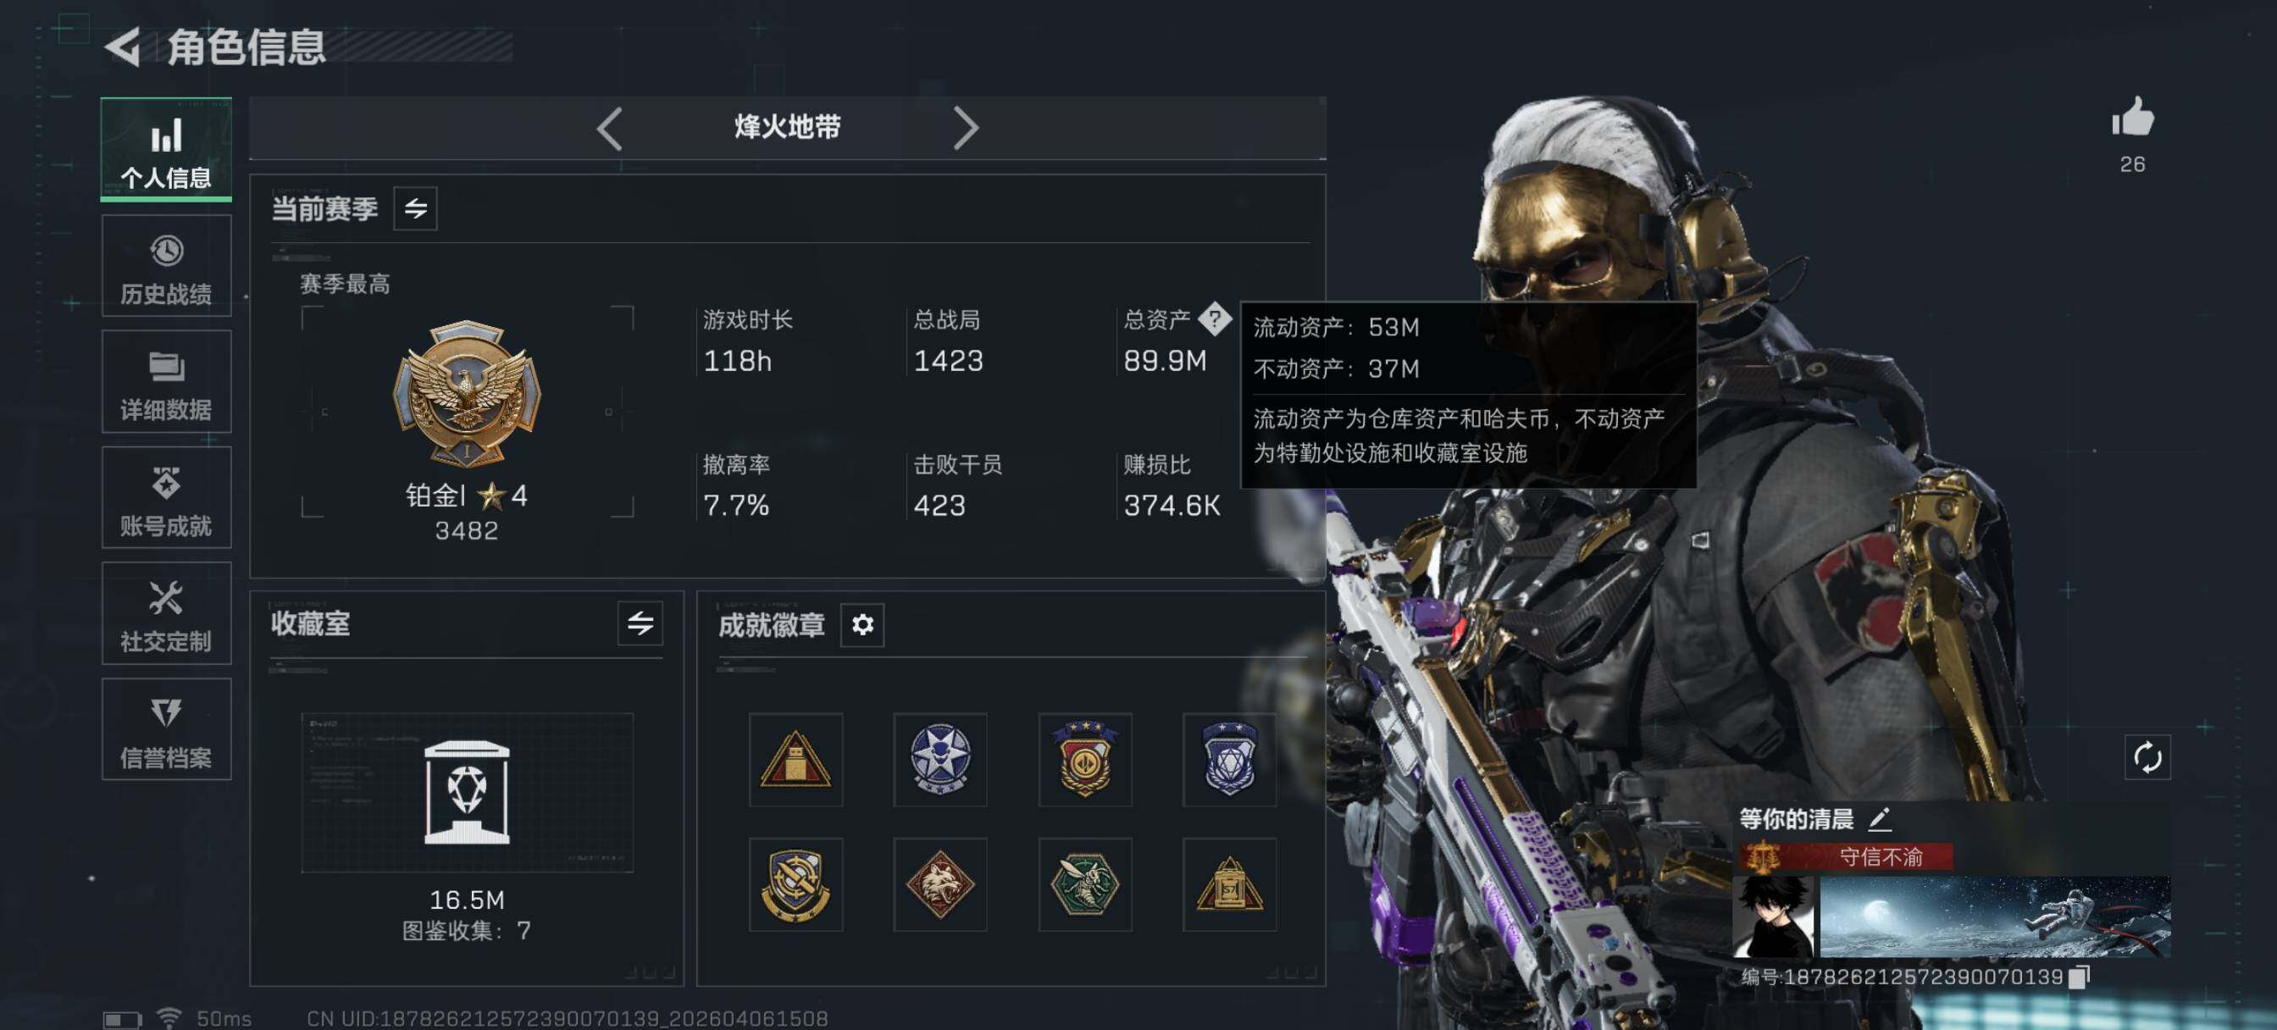Open the 社交定制 tab

(166, 613)
